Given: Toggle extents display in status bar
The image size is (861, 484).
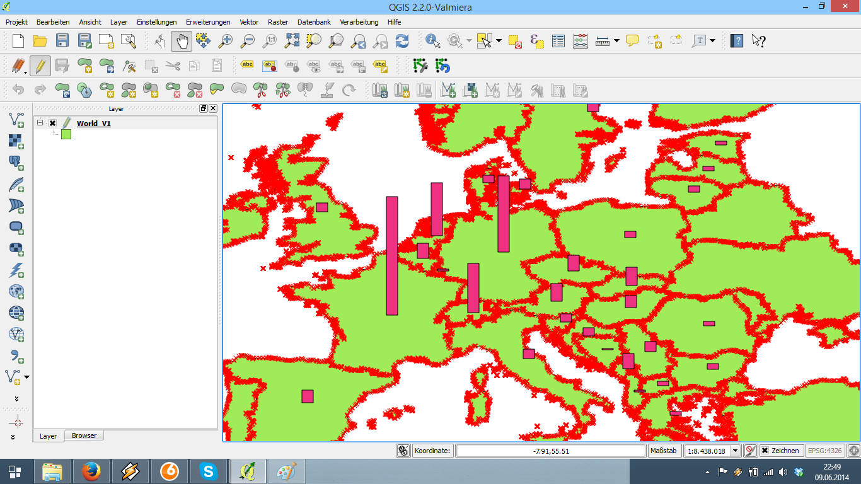Looking at the screenshot, I should coord(403,451).
